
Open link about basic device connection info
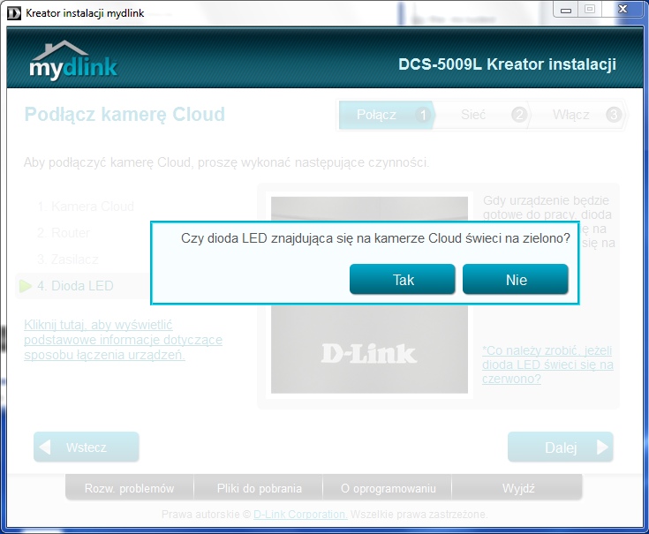point(123,340)
